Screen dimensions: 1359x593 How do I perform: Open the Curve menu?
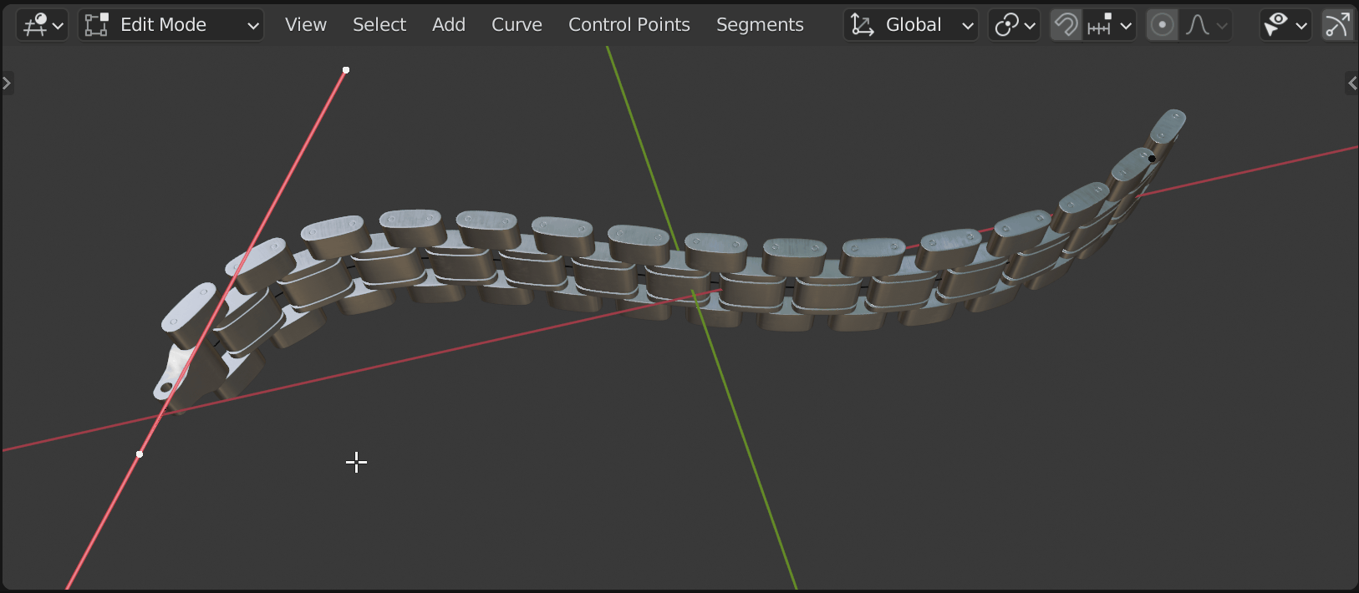coord(517,25)
